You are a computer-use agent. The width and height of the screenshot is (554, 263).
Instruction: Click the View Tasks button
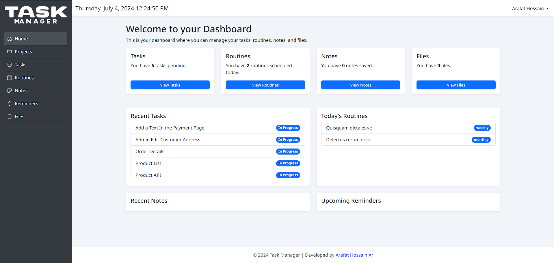point(170,85)
